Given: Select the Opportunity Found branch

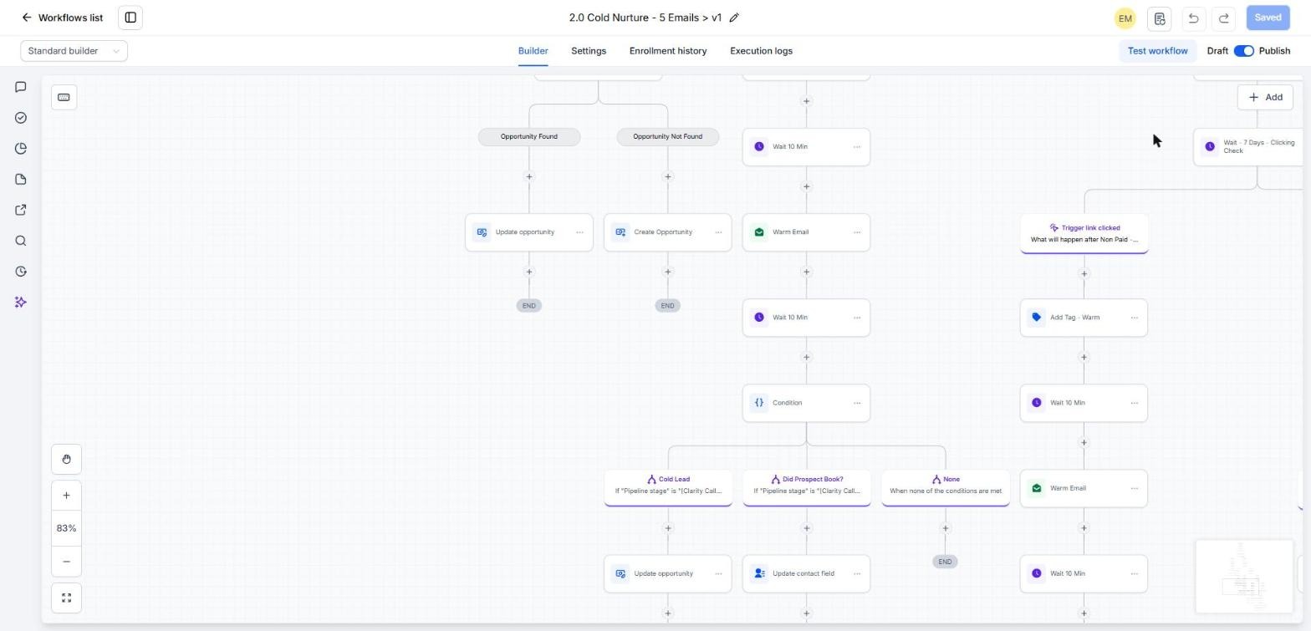Looking at the screenshot, I should pos(529,136).
